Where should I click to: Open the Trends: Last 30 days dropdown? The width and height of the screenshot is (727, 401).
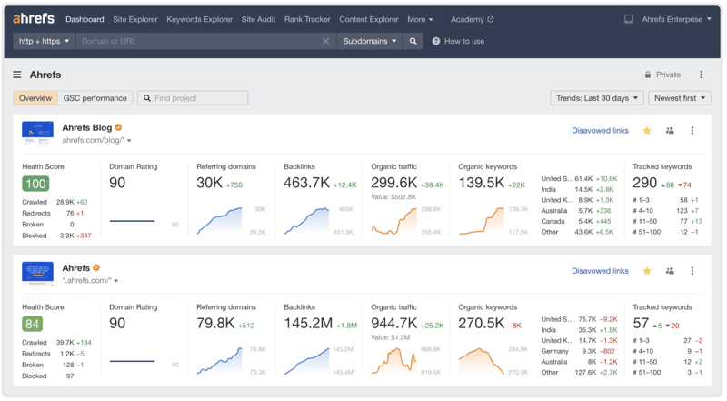tap(597, 98)
